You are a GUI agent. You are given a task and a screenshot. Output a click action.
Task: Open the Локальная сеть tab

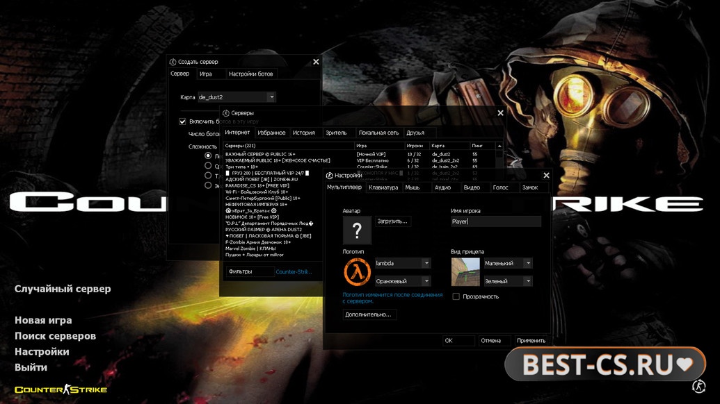click(x=379, y=133)
